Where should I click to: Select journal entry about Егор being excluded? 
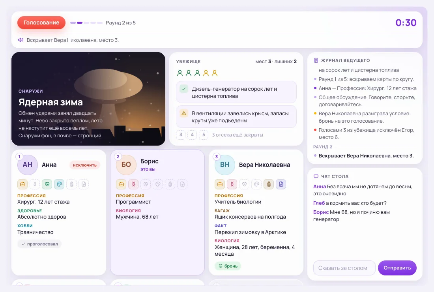pyautogui.click(x=365, y=134)
